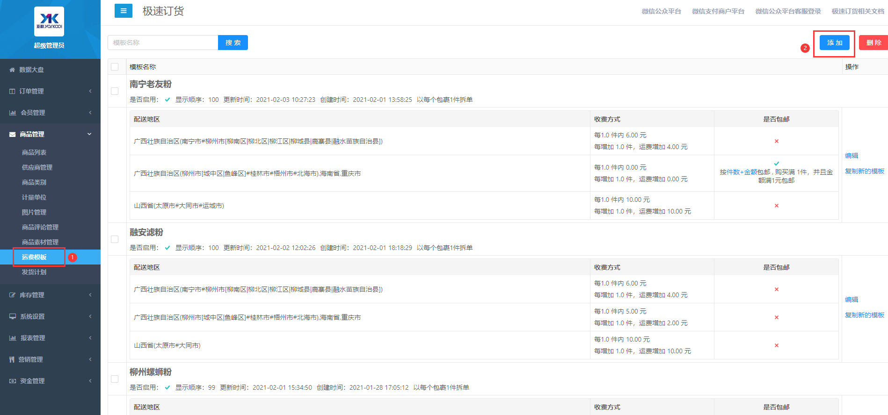This screenshot has height=415, width=888.
Task: Click the 库存管理 edit icon
Action: (x=13, y=295)
